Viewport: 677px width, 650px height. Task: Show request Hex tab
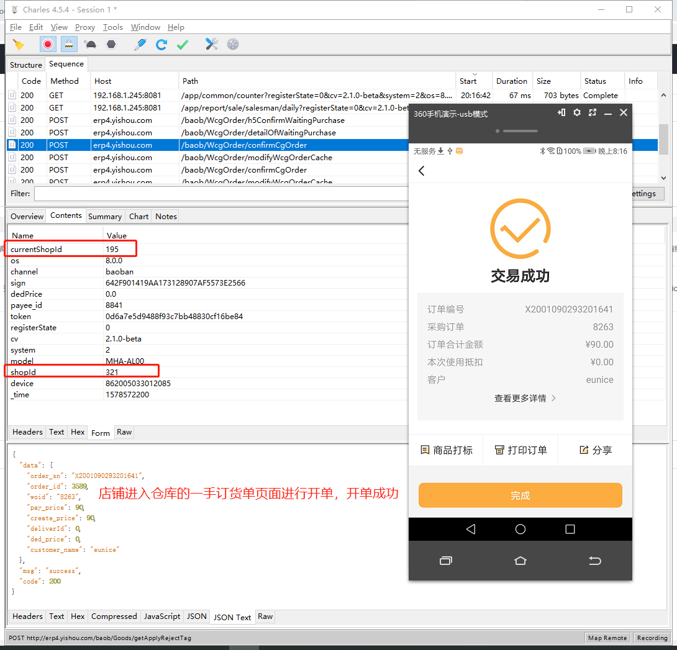(78, 432)
